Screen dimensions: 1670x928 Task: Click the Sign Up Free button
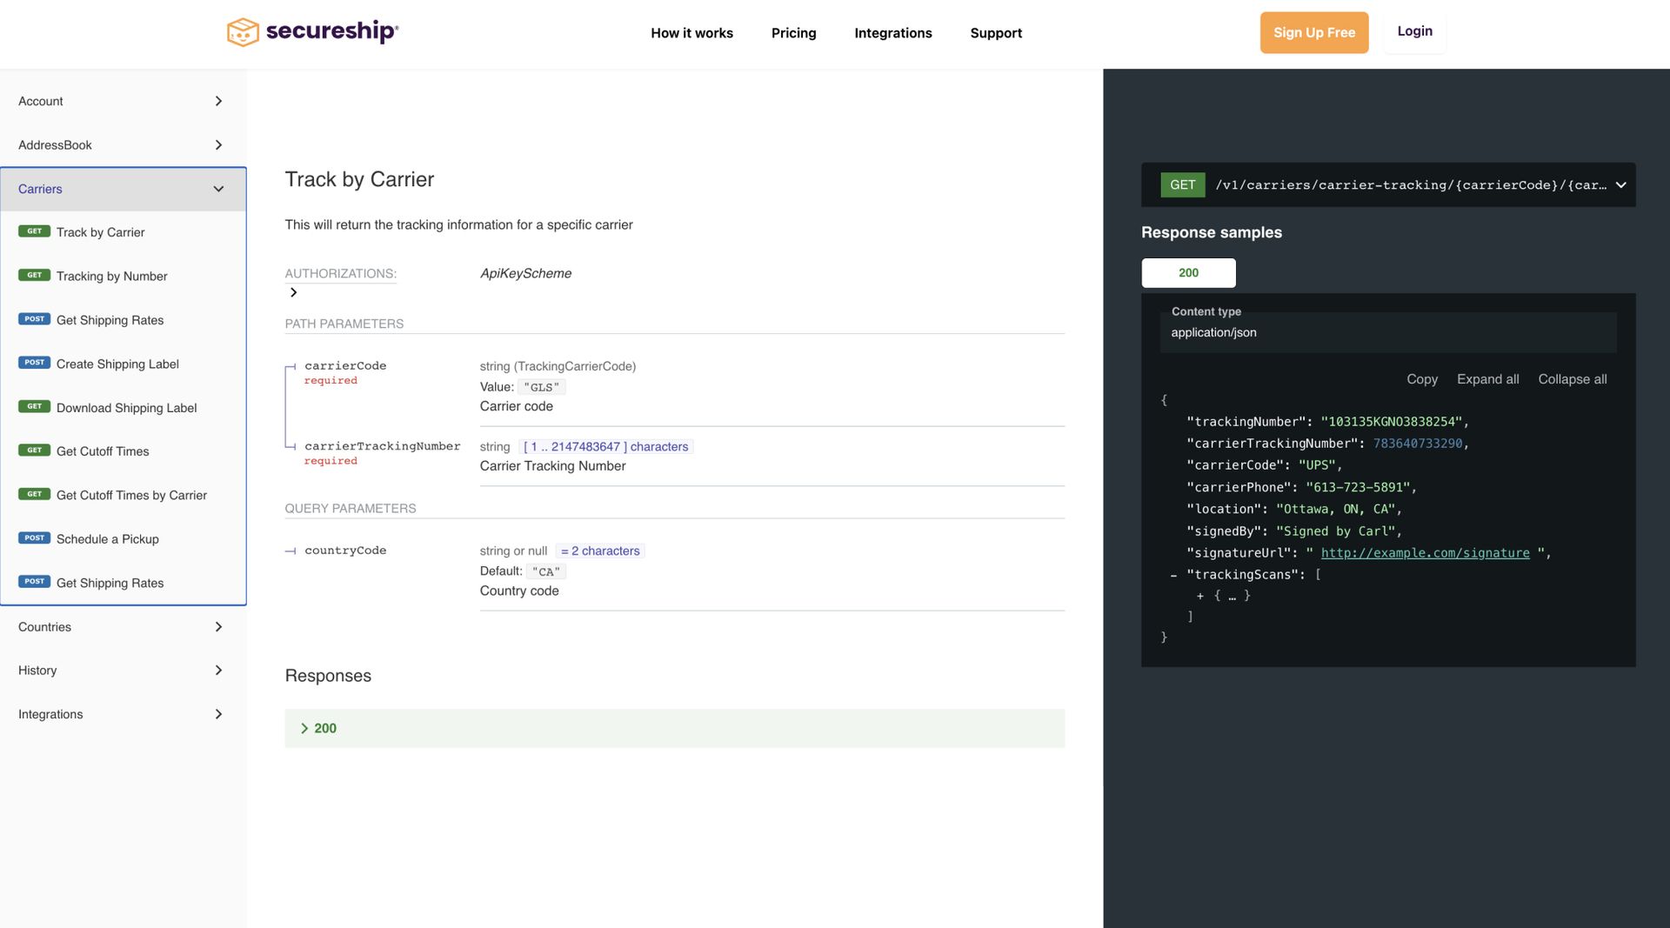[x=1313, y=32]
